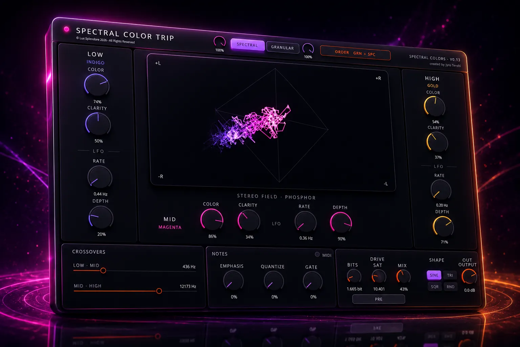
Task: Click the 74% value under LOW COLOR
Action: click(x=97, y=102)
